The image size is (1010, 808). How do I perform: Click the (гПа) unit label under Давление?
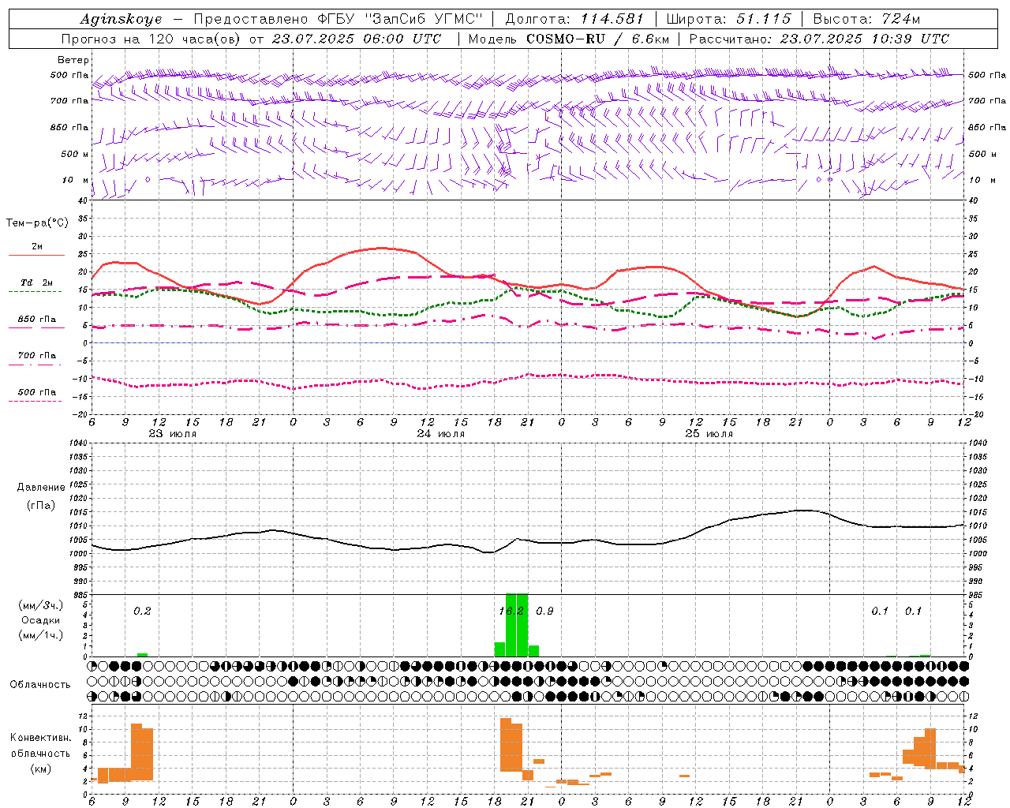pyautogui.click(x=41, y=506)
